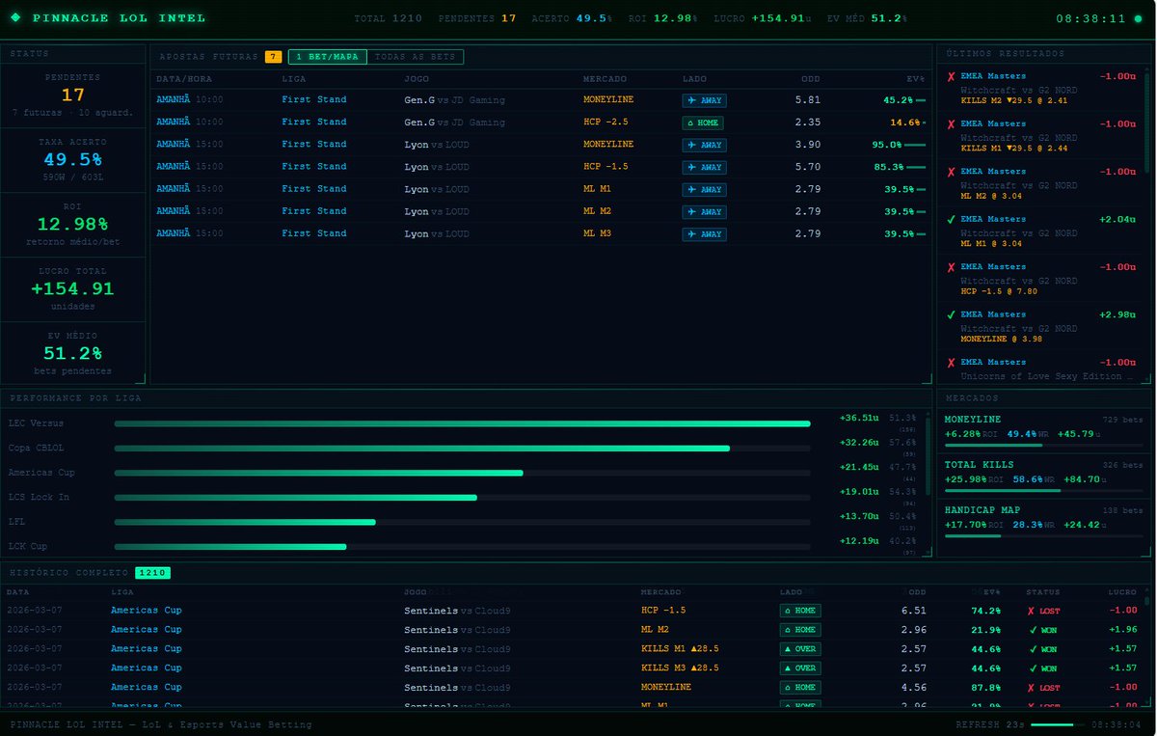This screenshot has height=736, width=1157.
Task: Click the AWAY badge on Lyon vs LOUD Moneyline row
Action: (x=704, y=145)
